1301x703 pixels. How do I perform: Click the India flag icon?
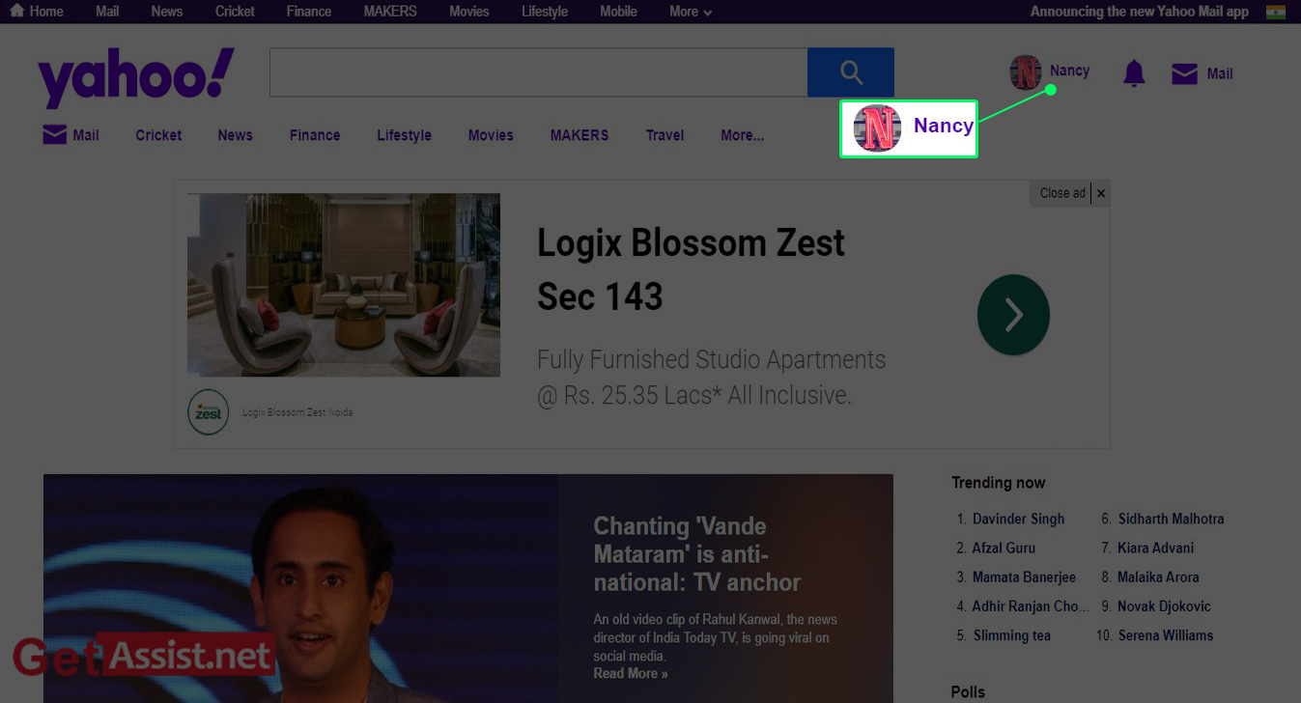[x=1276, y=12]
